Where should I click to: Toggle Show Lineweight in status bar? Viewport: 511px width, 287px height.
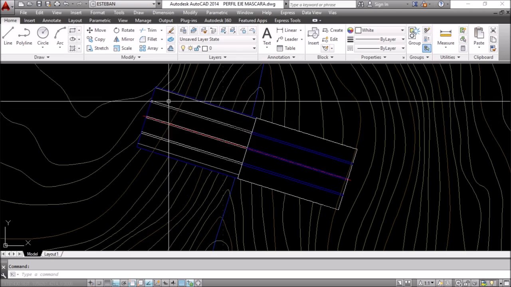[173, 283]
